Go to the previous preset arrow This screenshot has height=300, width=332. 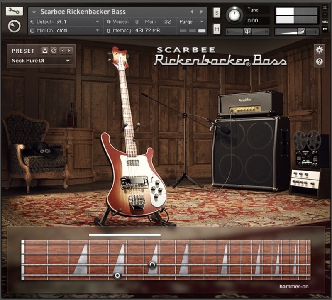(62, 51)
